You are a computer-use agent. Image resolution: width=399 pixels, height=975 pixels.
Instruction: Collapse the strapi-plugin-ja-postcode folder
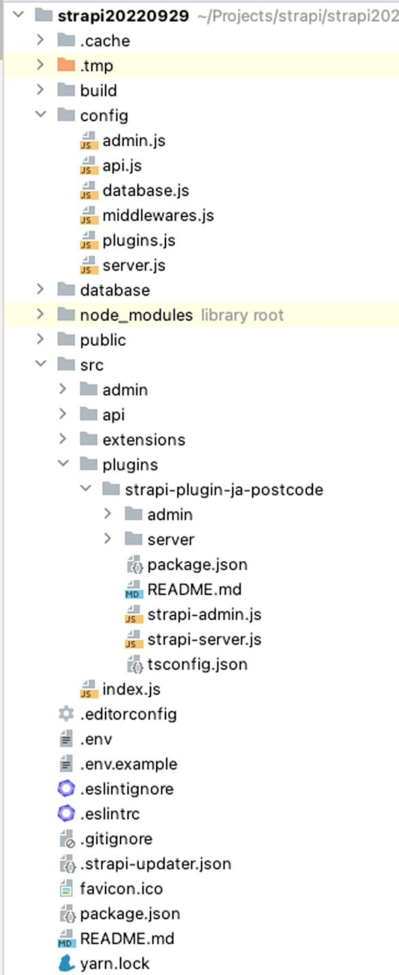pos(86,490)
